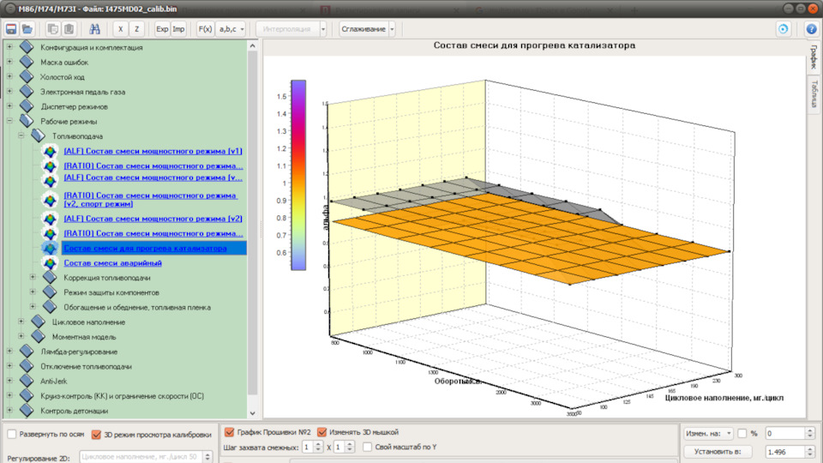Collapse the Топливоподача node

click(x=21, y=135)
